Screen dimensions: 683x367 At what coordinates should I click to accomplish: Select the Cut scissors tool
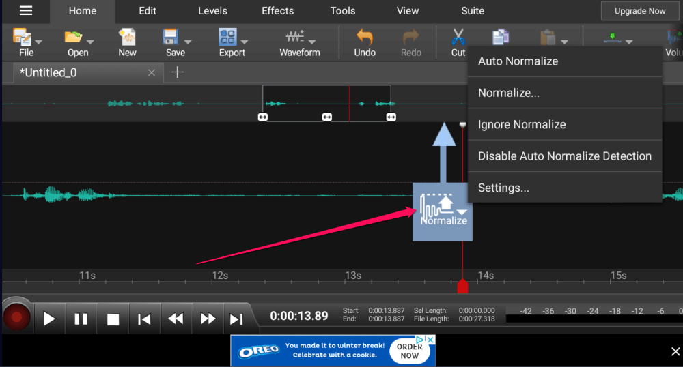tap(458, 37)
